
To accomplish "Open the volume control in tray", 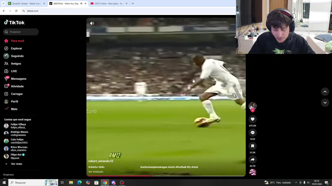I will click(308, 183).
